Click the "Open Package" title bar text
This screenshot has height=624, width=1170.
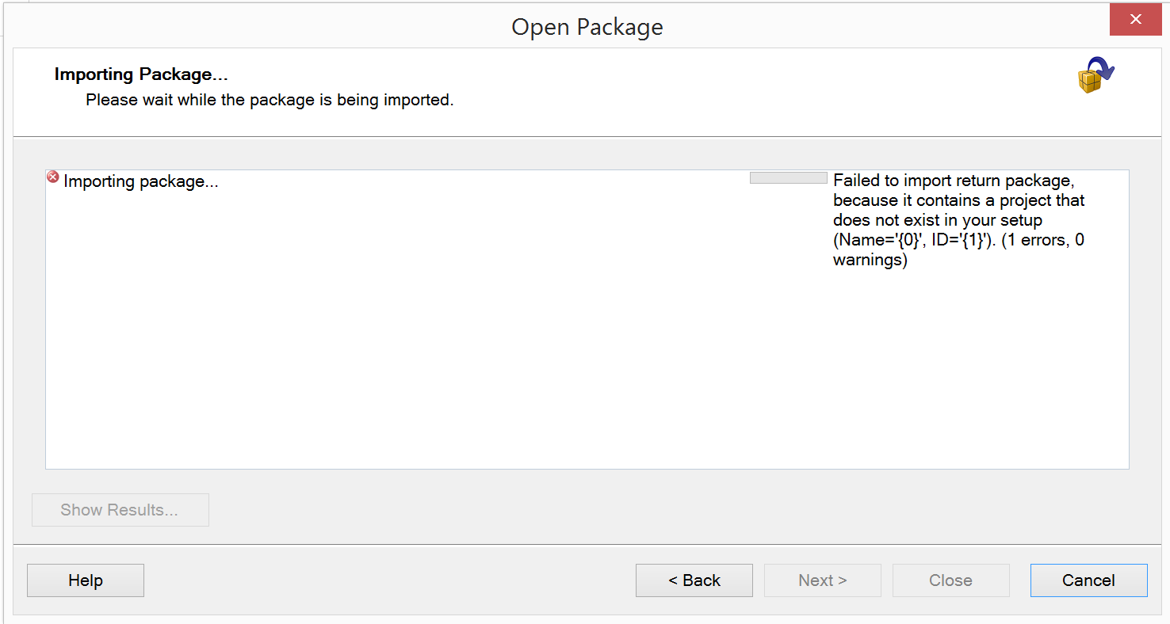click(587, 27)
